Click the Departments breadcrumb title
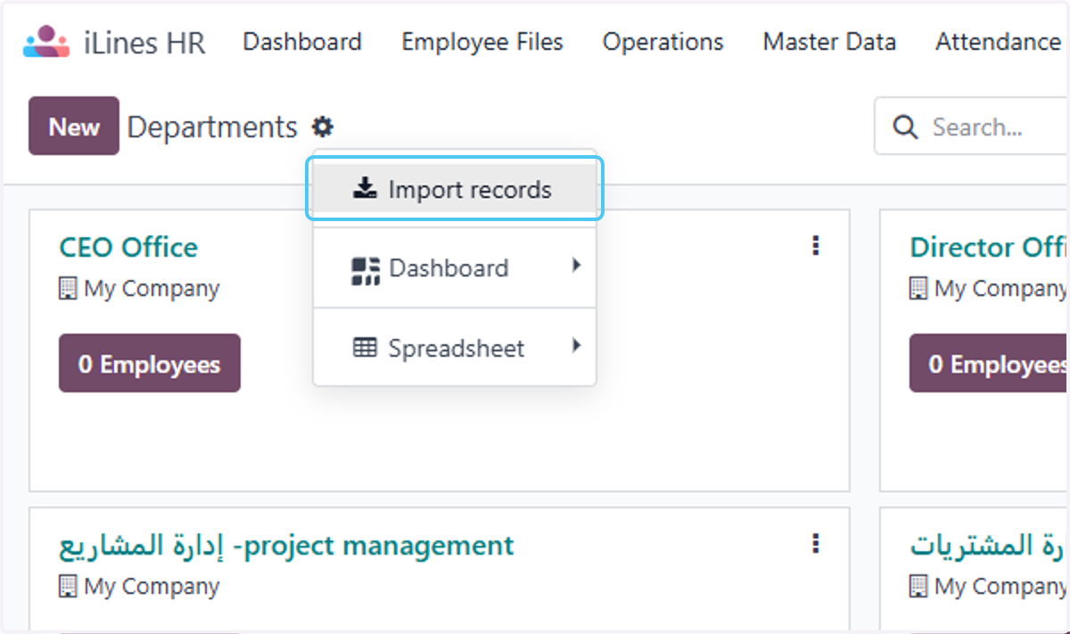Viewport: 1070px width, 634px height. pos(212,128)
